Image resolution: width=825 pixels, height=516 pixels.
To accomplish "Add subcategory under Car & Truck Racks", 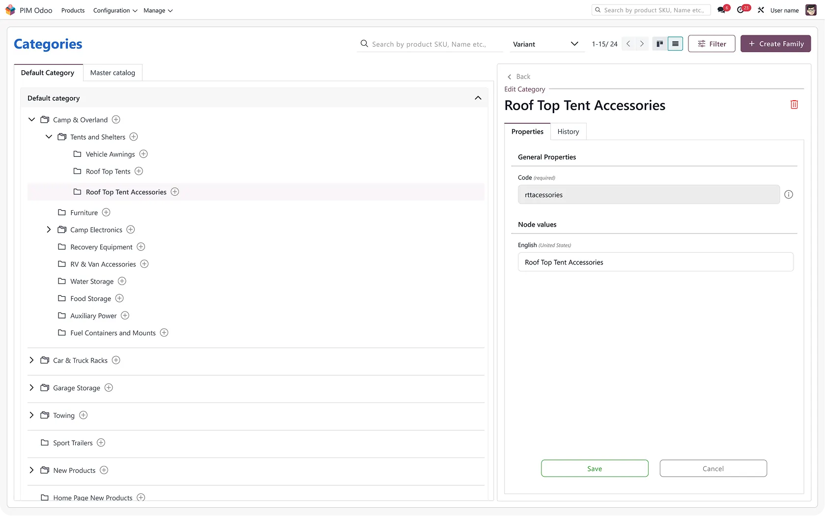I will click(116, 360).
